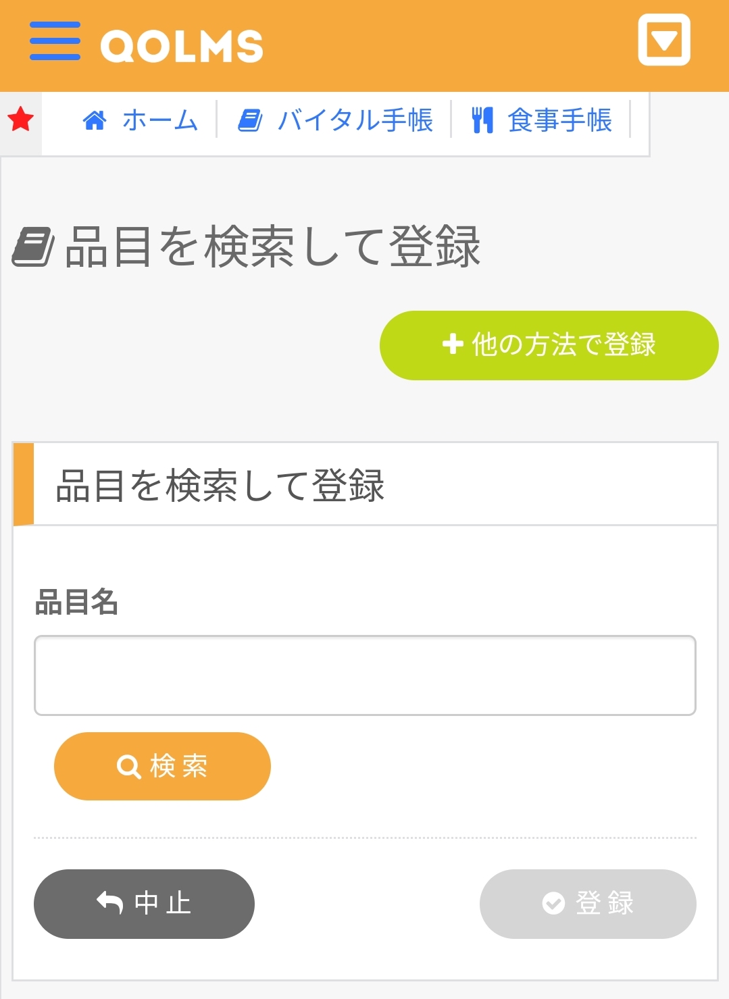Click the blue notebook icon for バイタル手帳
Screen dimensions: 729x999
click(x=250, y=121)
